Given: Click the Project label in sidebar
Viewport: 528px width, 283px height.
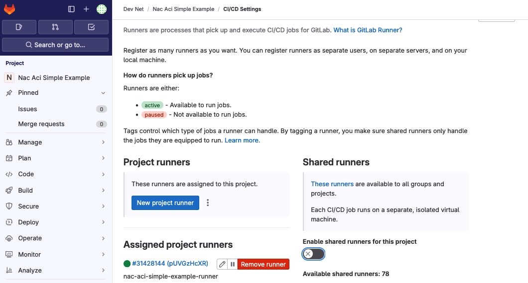Looking at the screenshot, I should point(15,63).
